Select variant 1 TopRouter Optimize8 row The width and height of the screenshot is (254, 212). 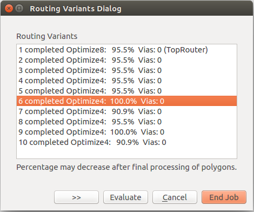point(126,50)
